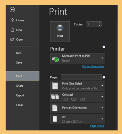Click the Collated pages icon
Image resolution: width=122 pixels, height=134 pixels.
tap(55, 97)
